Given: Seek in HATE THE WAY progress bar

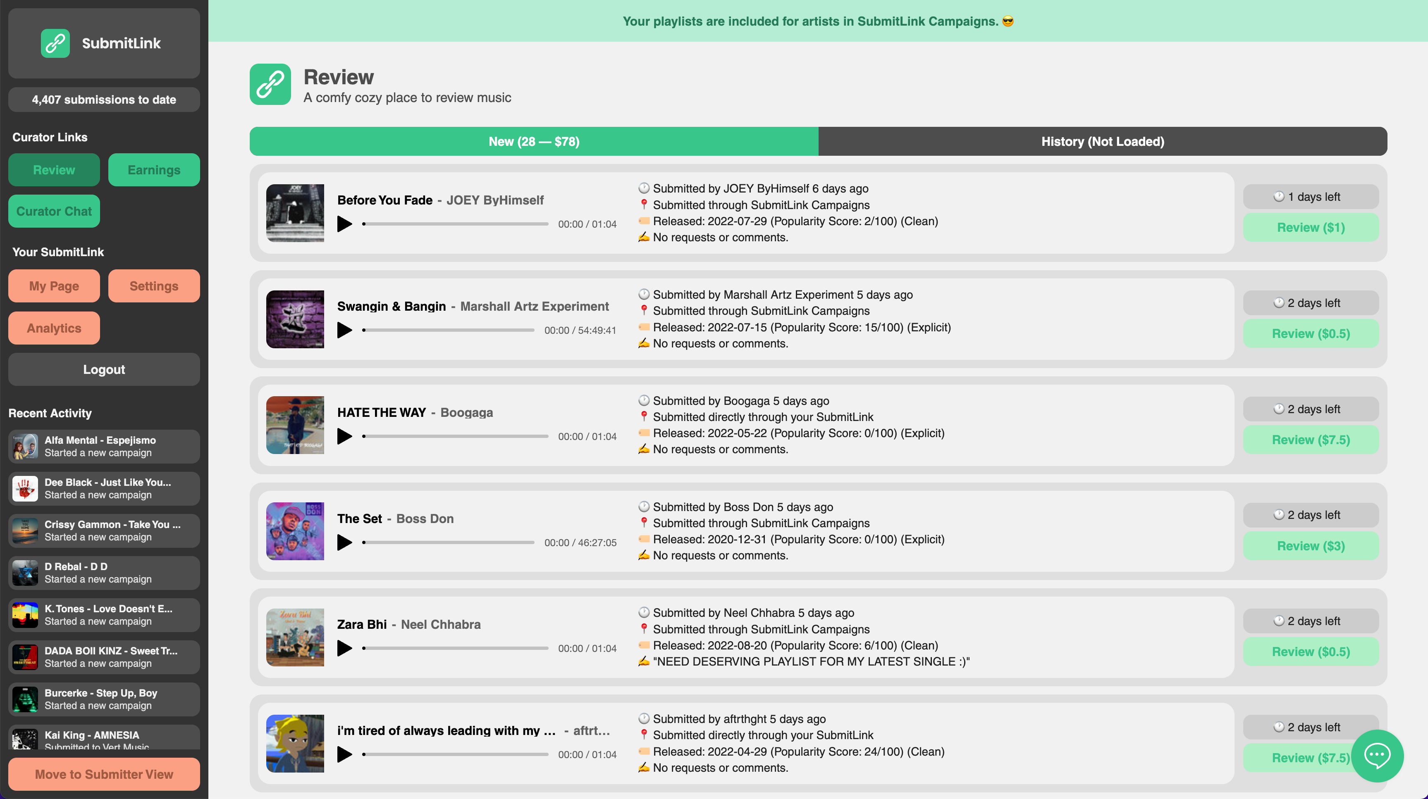Looking at the screenshot, I should [x=456, y=436].
